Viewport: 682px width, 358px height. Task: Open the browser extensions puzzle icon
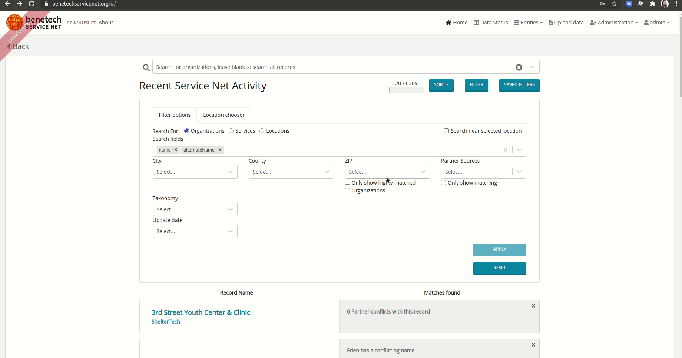pyautogui.click(x=653, y=4)
